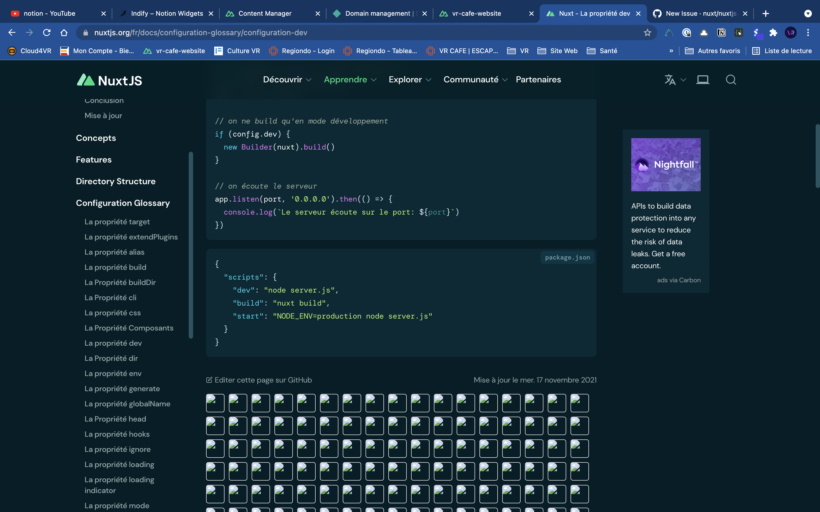The image size is (820, 512).
Task: Open the Site Web bookmarks folder
Action: pos(558,51)
